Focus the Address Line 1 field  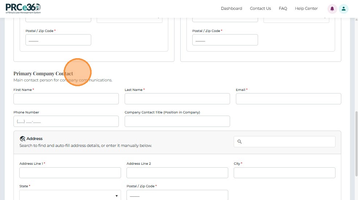point(70,173)
